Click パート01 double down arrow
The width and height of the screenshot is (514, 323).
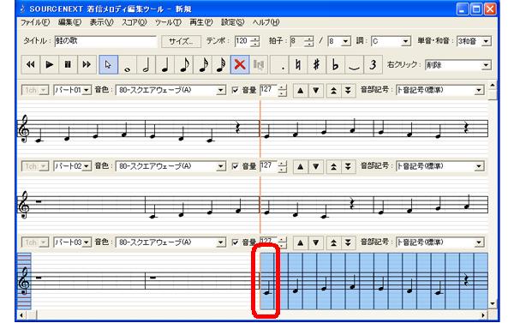point(348,90)
